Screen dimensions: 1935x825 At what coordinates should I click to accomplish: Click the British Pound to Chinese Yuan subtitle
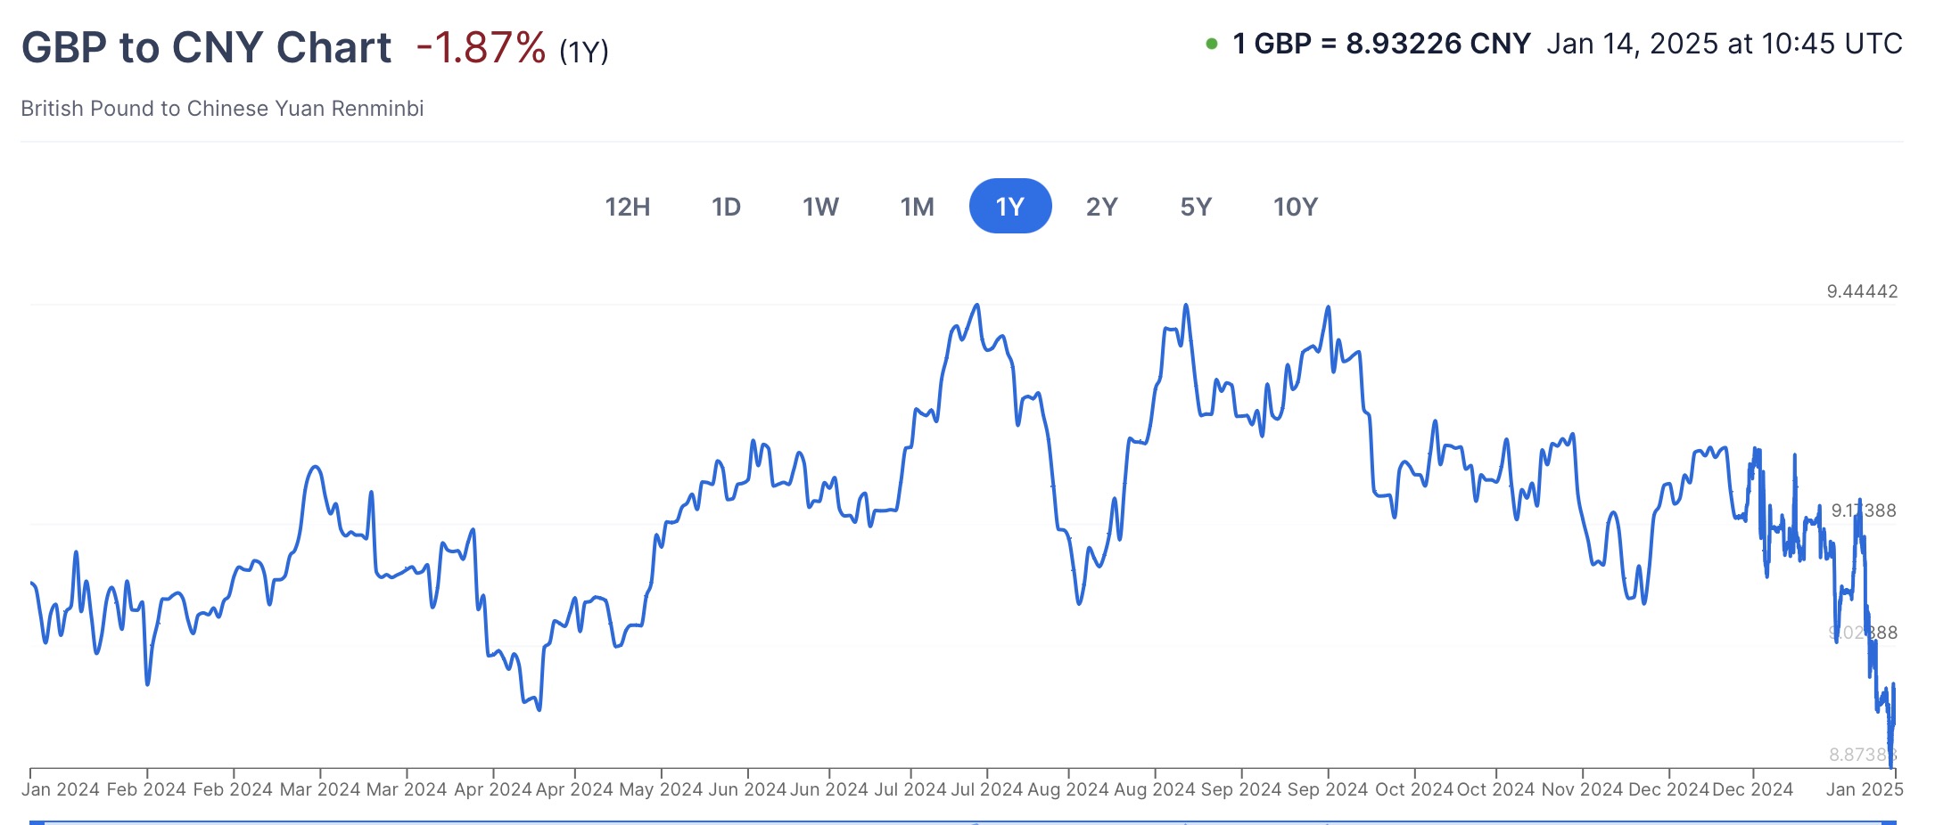(x=222, y=109)
